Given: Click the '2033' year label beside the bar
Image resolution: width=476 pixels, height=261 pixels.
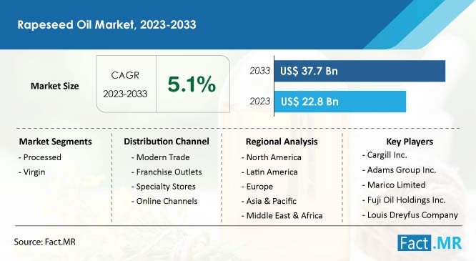Looking at the screenshot, I should pos(260,71).
